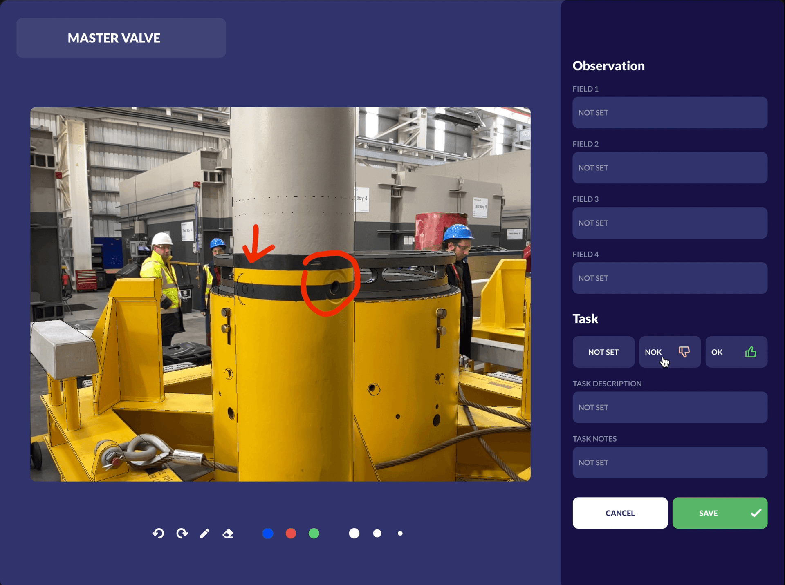Choose the small brush size dot
This screenshot has width=785, height=585.
[400, 534]
